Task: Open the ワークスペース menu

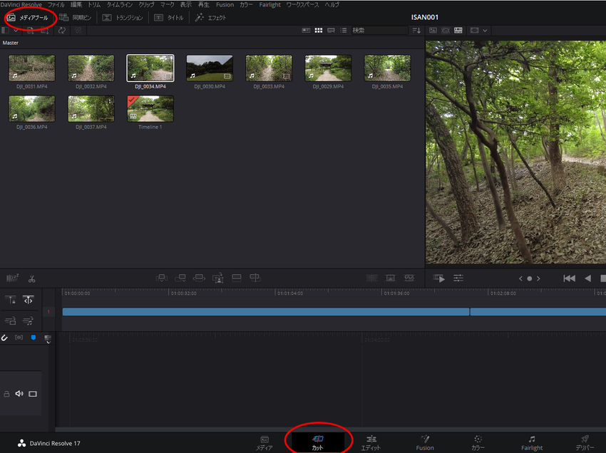Action: (302, 5)
